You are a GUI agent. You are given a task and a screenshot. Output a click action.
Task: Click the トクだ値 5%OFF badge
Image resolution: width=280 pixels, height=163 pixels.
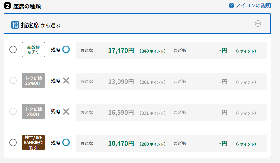click(x=33, y=111)
